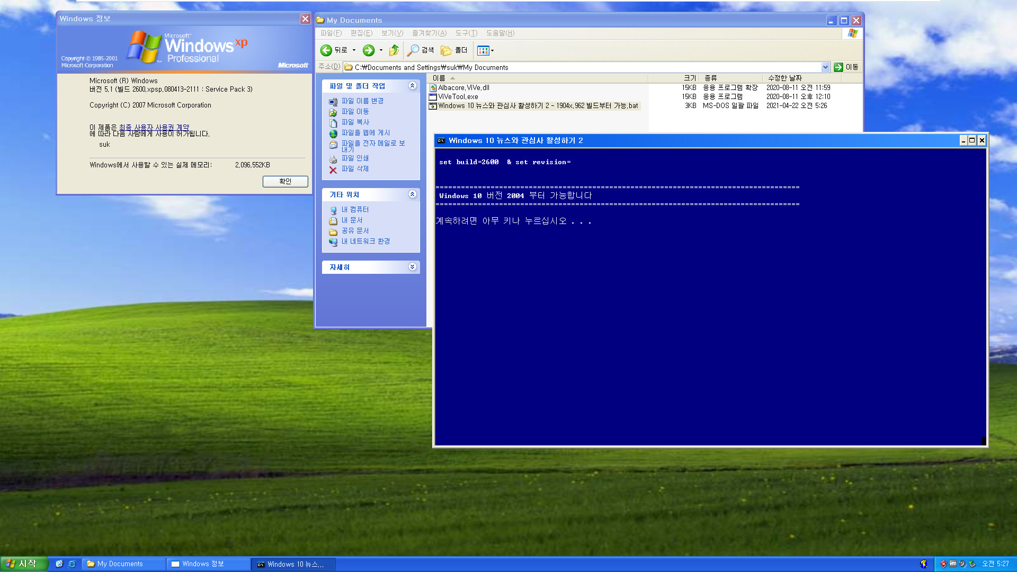Screen dimensions: 1017x572
Task: Click the Up directory icon in Explorer
Action: pyautogui.click(x=395, y=50)
